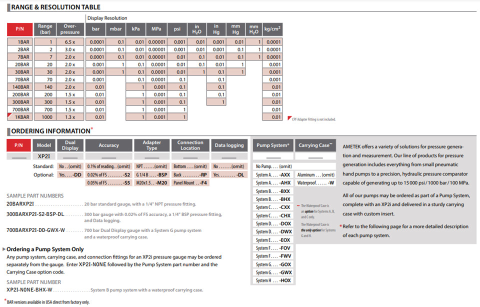Click the Connection Location header
Image resolution: width=480 pixels, height=307 pixels.
click(x=190, y=145)
